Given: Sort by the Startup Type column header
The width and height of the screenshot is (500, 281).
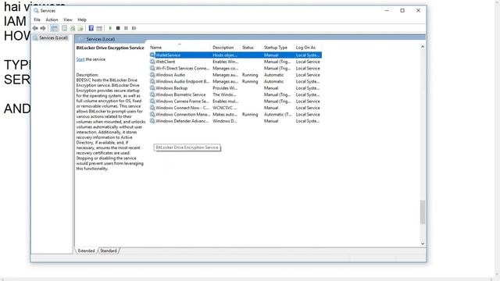Looking at the screenshot, I should 276,48.
